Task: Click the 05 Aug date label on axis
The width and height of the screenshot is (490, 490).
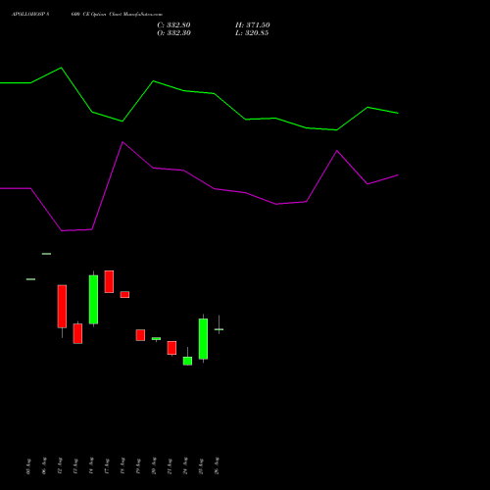Action: tap(28, 466)
